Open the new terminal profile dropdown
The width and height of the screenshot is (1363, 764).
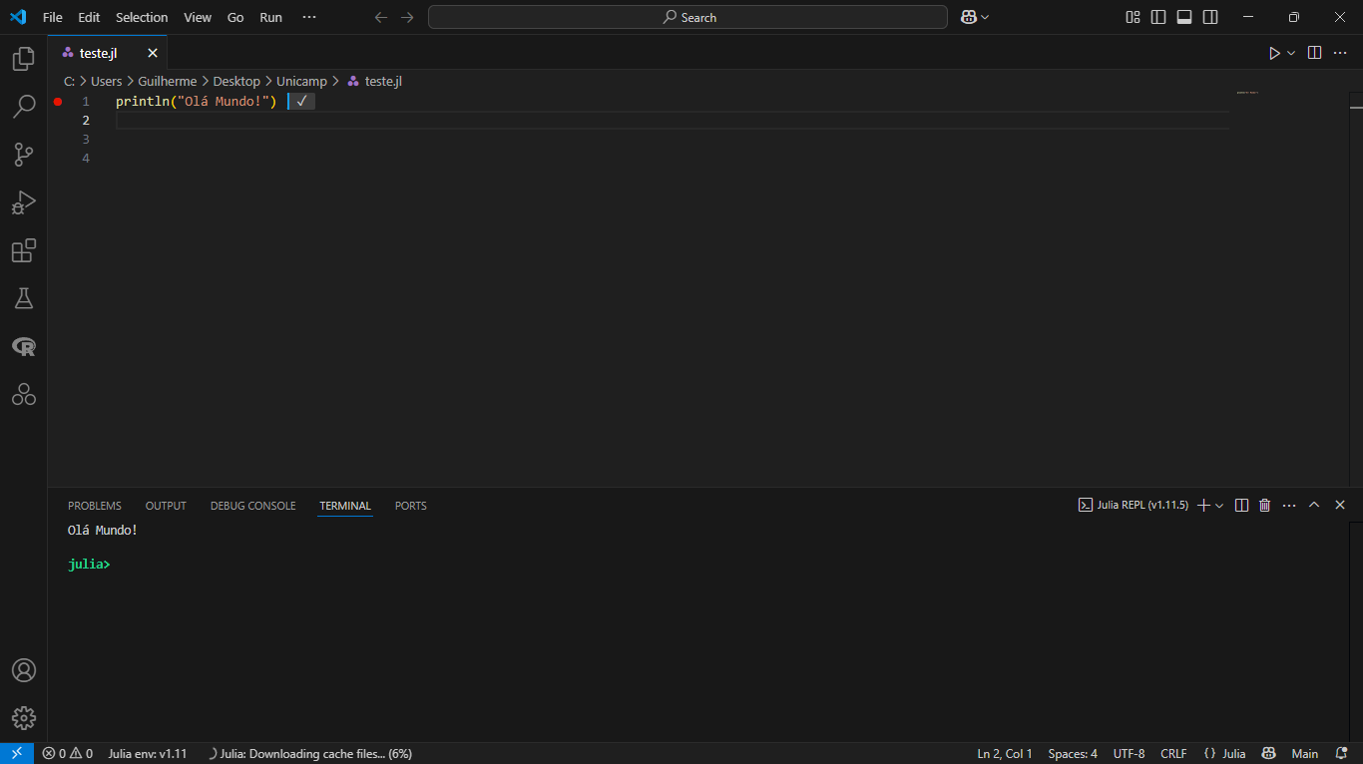coord(1219,506)
